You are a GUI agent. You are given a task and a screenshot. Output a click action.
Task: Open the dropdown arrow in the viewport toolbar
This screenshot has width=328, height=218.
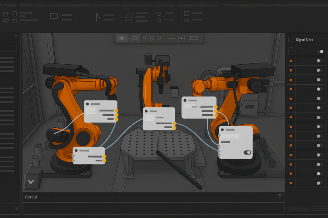(182, 38)
